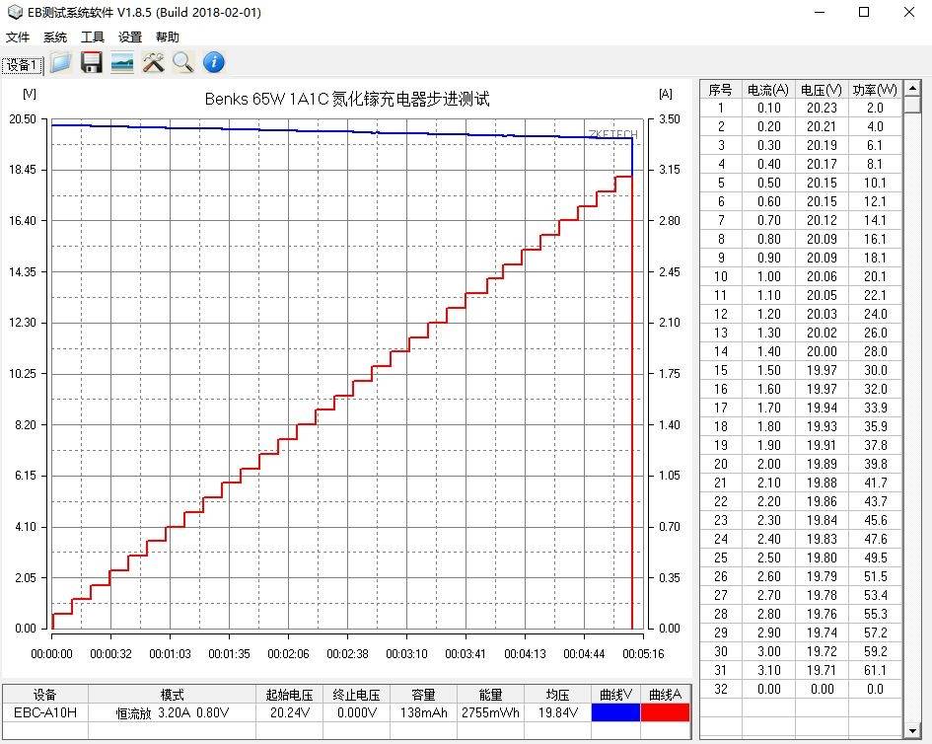Click the picture screenshot toolbar icon

click(x=122, y=62)
